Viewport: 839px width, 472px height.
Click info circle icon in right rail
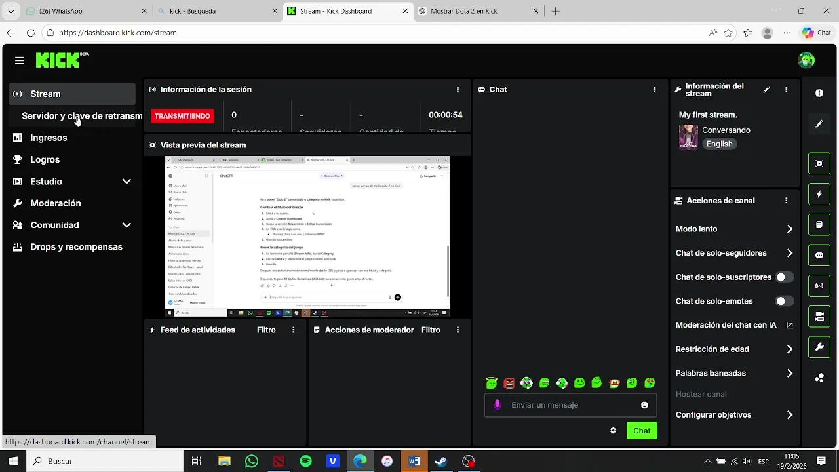point(819,94)
